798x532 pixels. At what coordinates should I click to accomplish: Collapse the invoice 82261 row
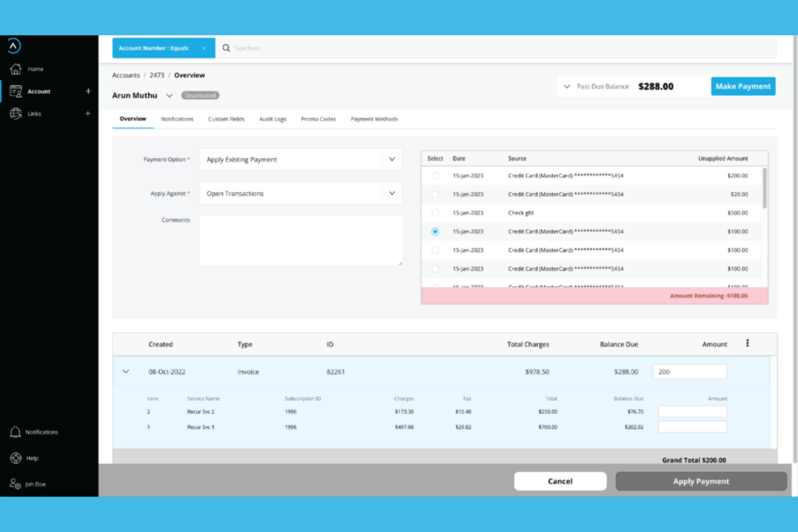point(126,371)
